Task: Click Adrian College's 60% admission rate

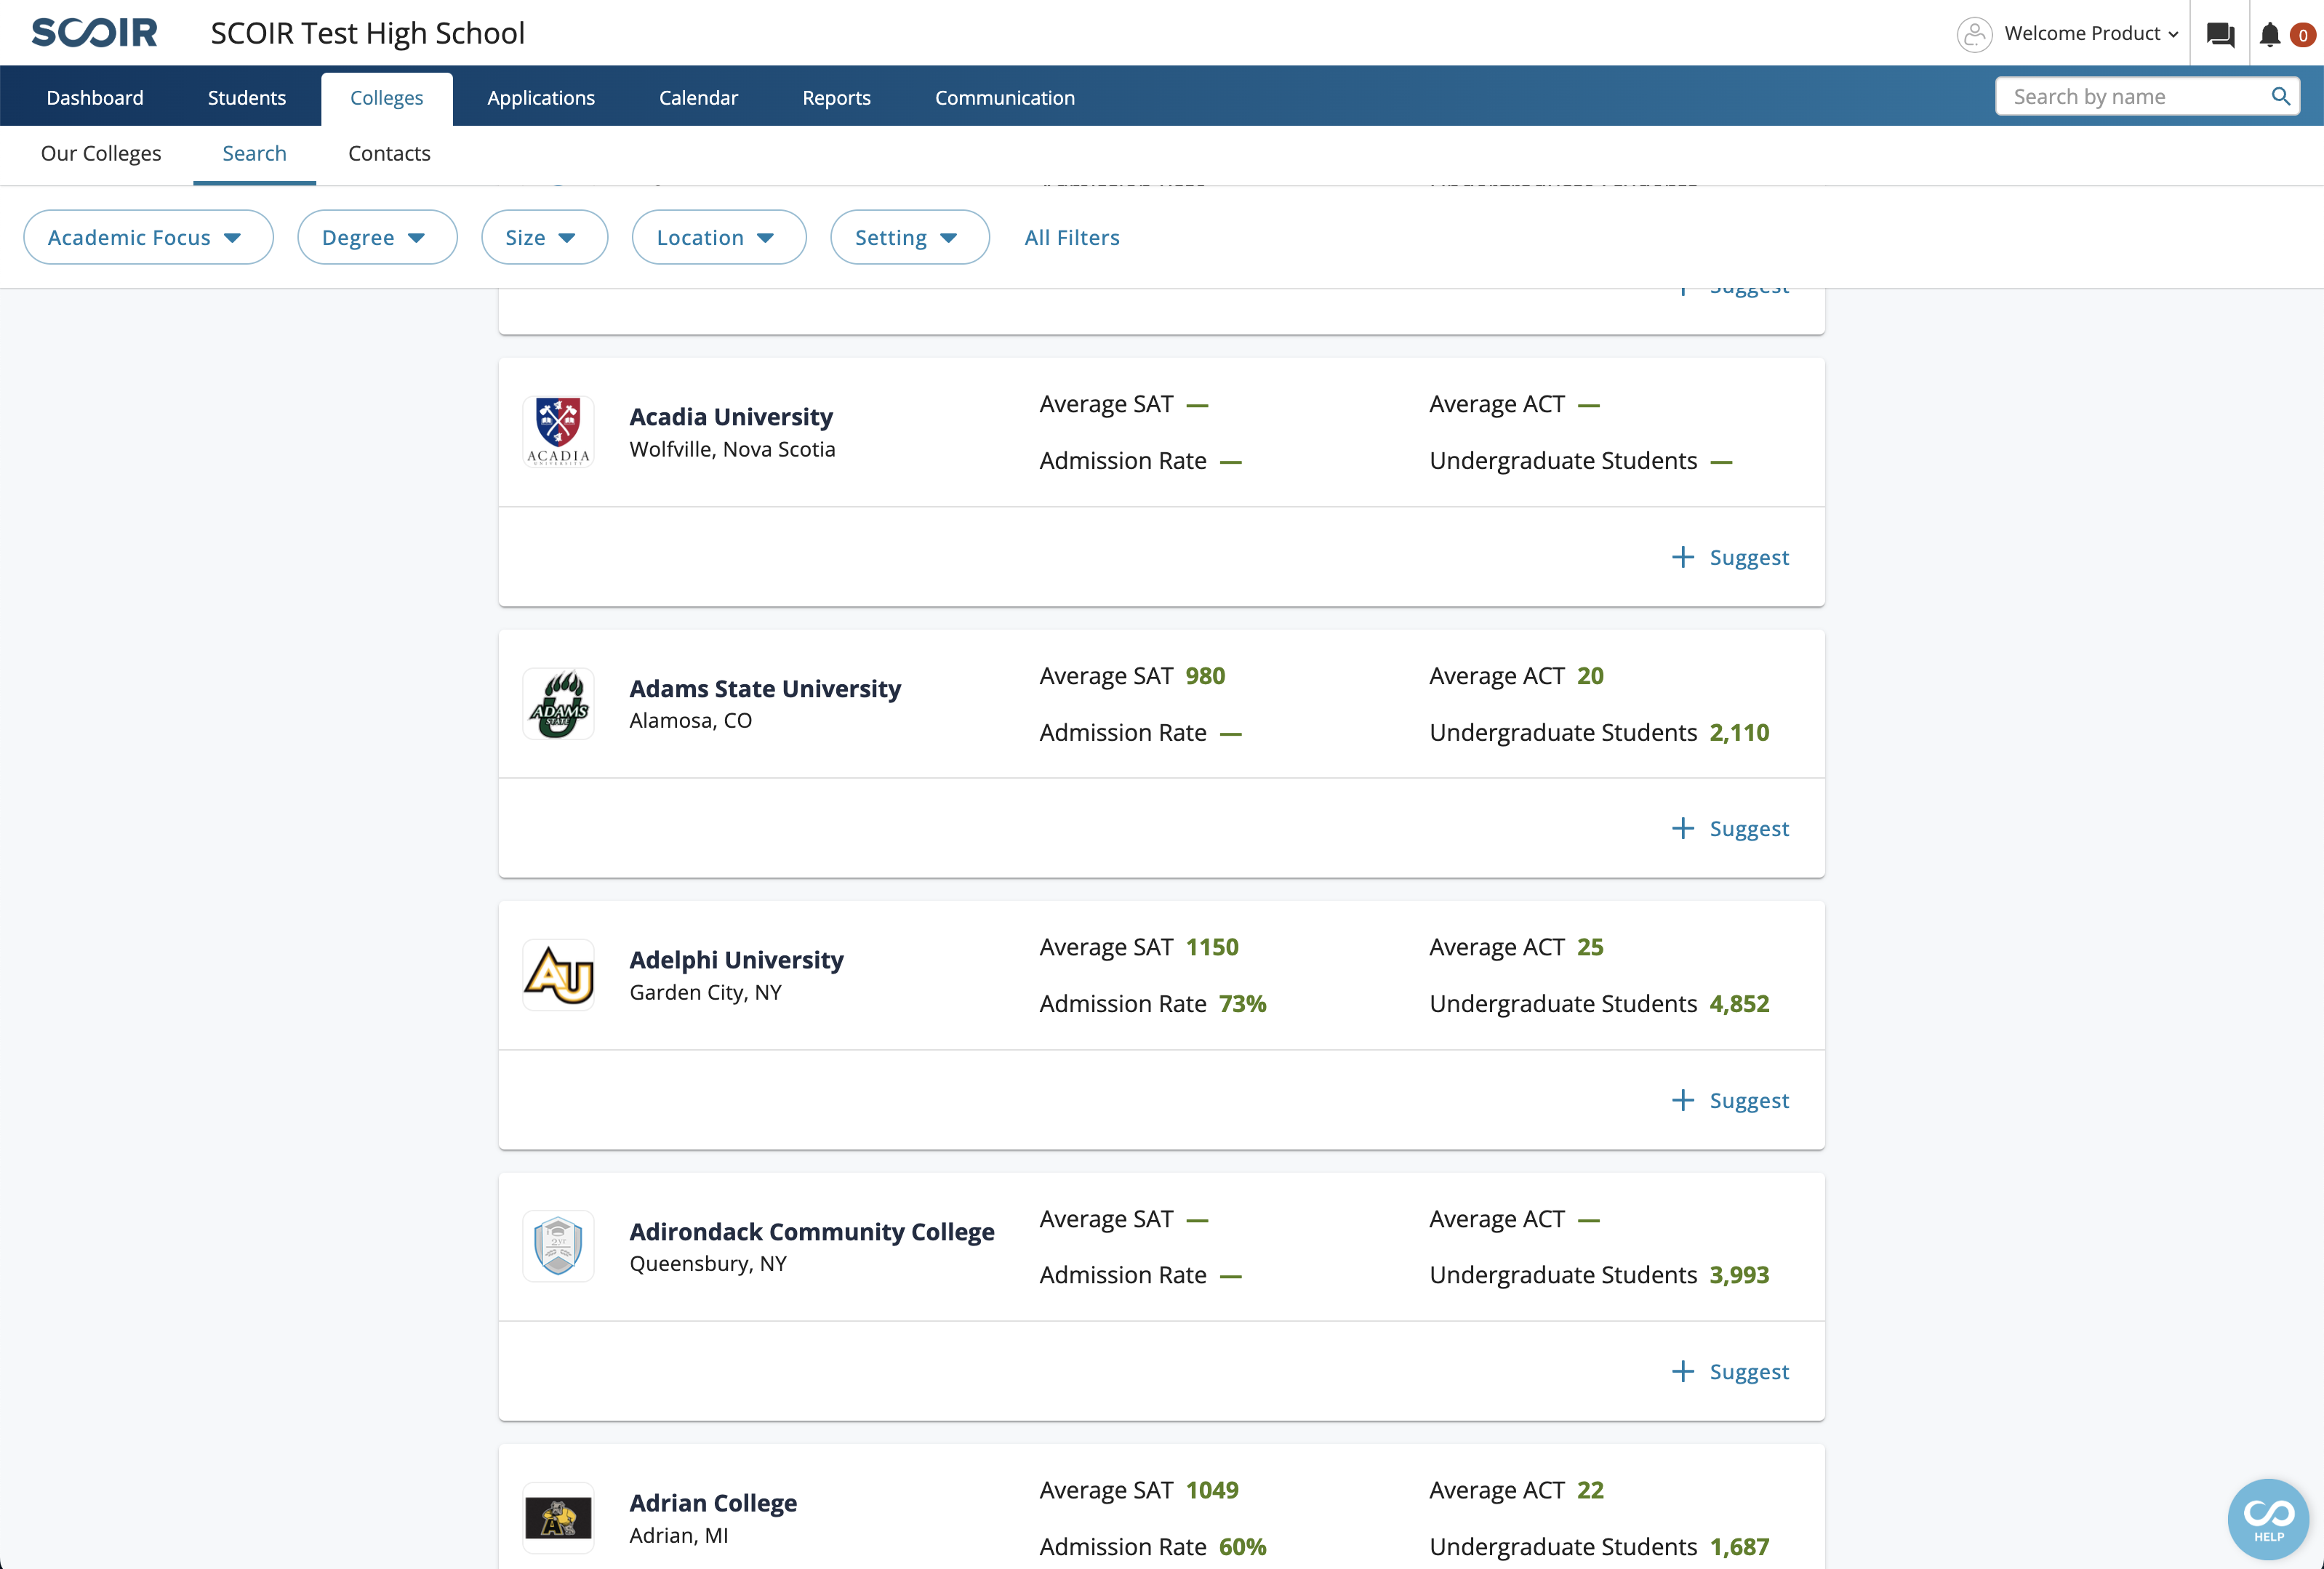Action: [x=1242, y=1546]
